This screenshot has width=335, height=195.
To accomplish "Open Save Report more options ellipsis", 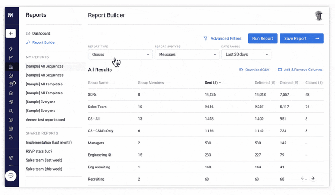I will 317,38.
